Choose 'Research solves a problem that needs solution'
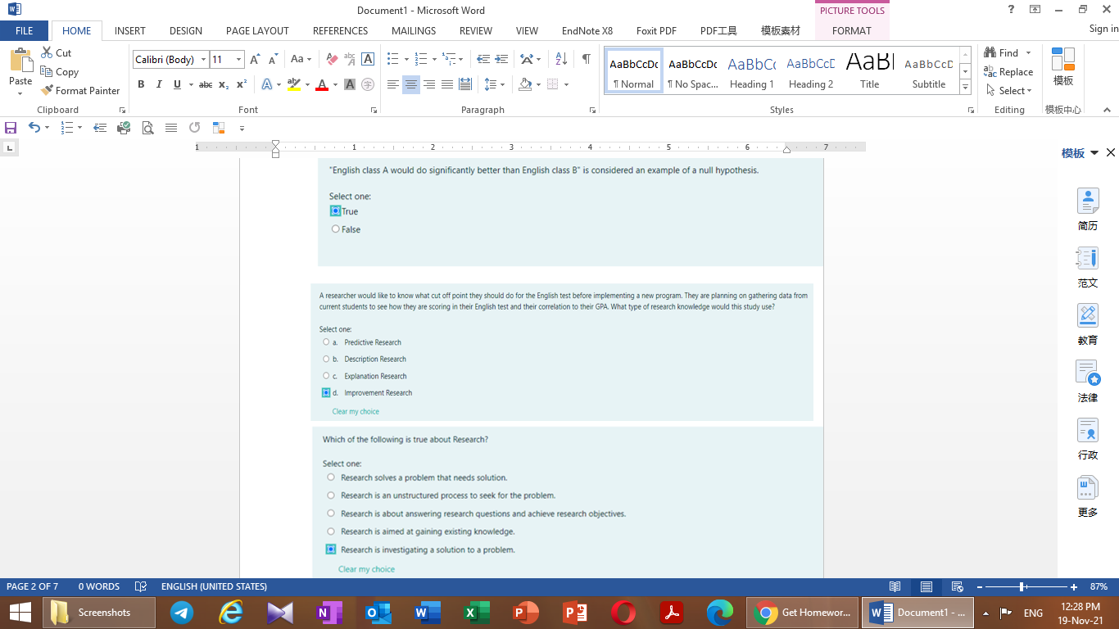The image size is (1119, 629). point(331,477)
